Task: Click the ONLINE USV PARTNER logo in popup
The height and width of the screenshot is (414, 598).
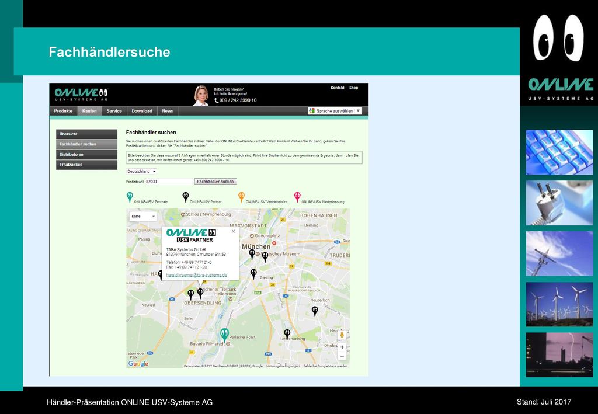Action: (x=192, y=235)
